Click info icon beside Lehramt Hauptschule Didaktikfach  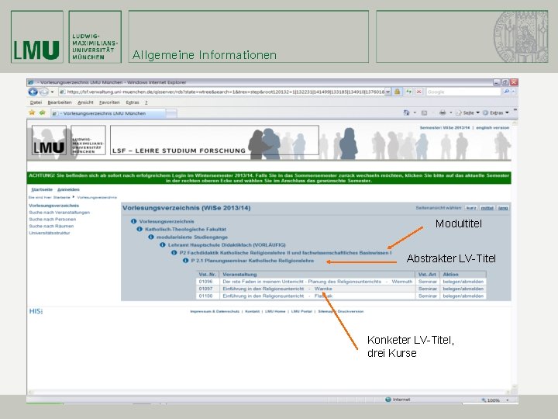coord(163,244)
